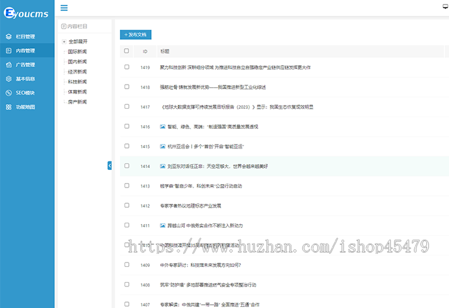Toggle the hamburger menu icon
Screen dimensions: 449x308
point(64,8)
